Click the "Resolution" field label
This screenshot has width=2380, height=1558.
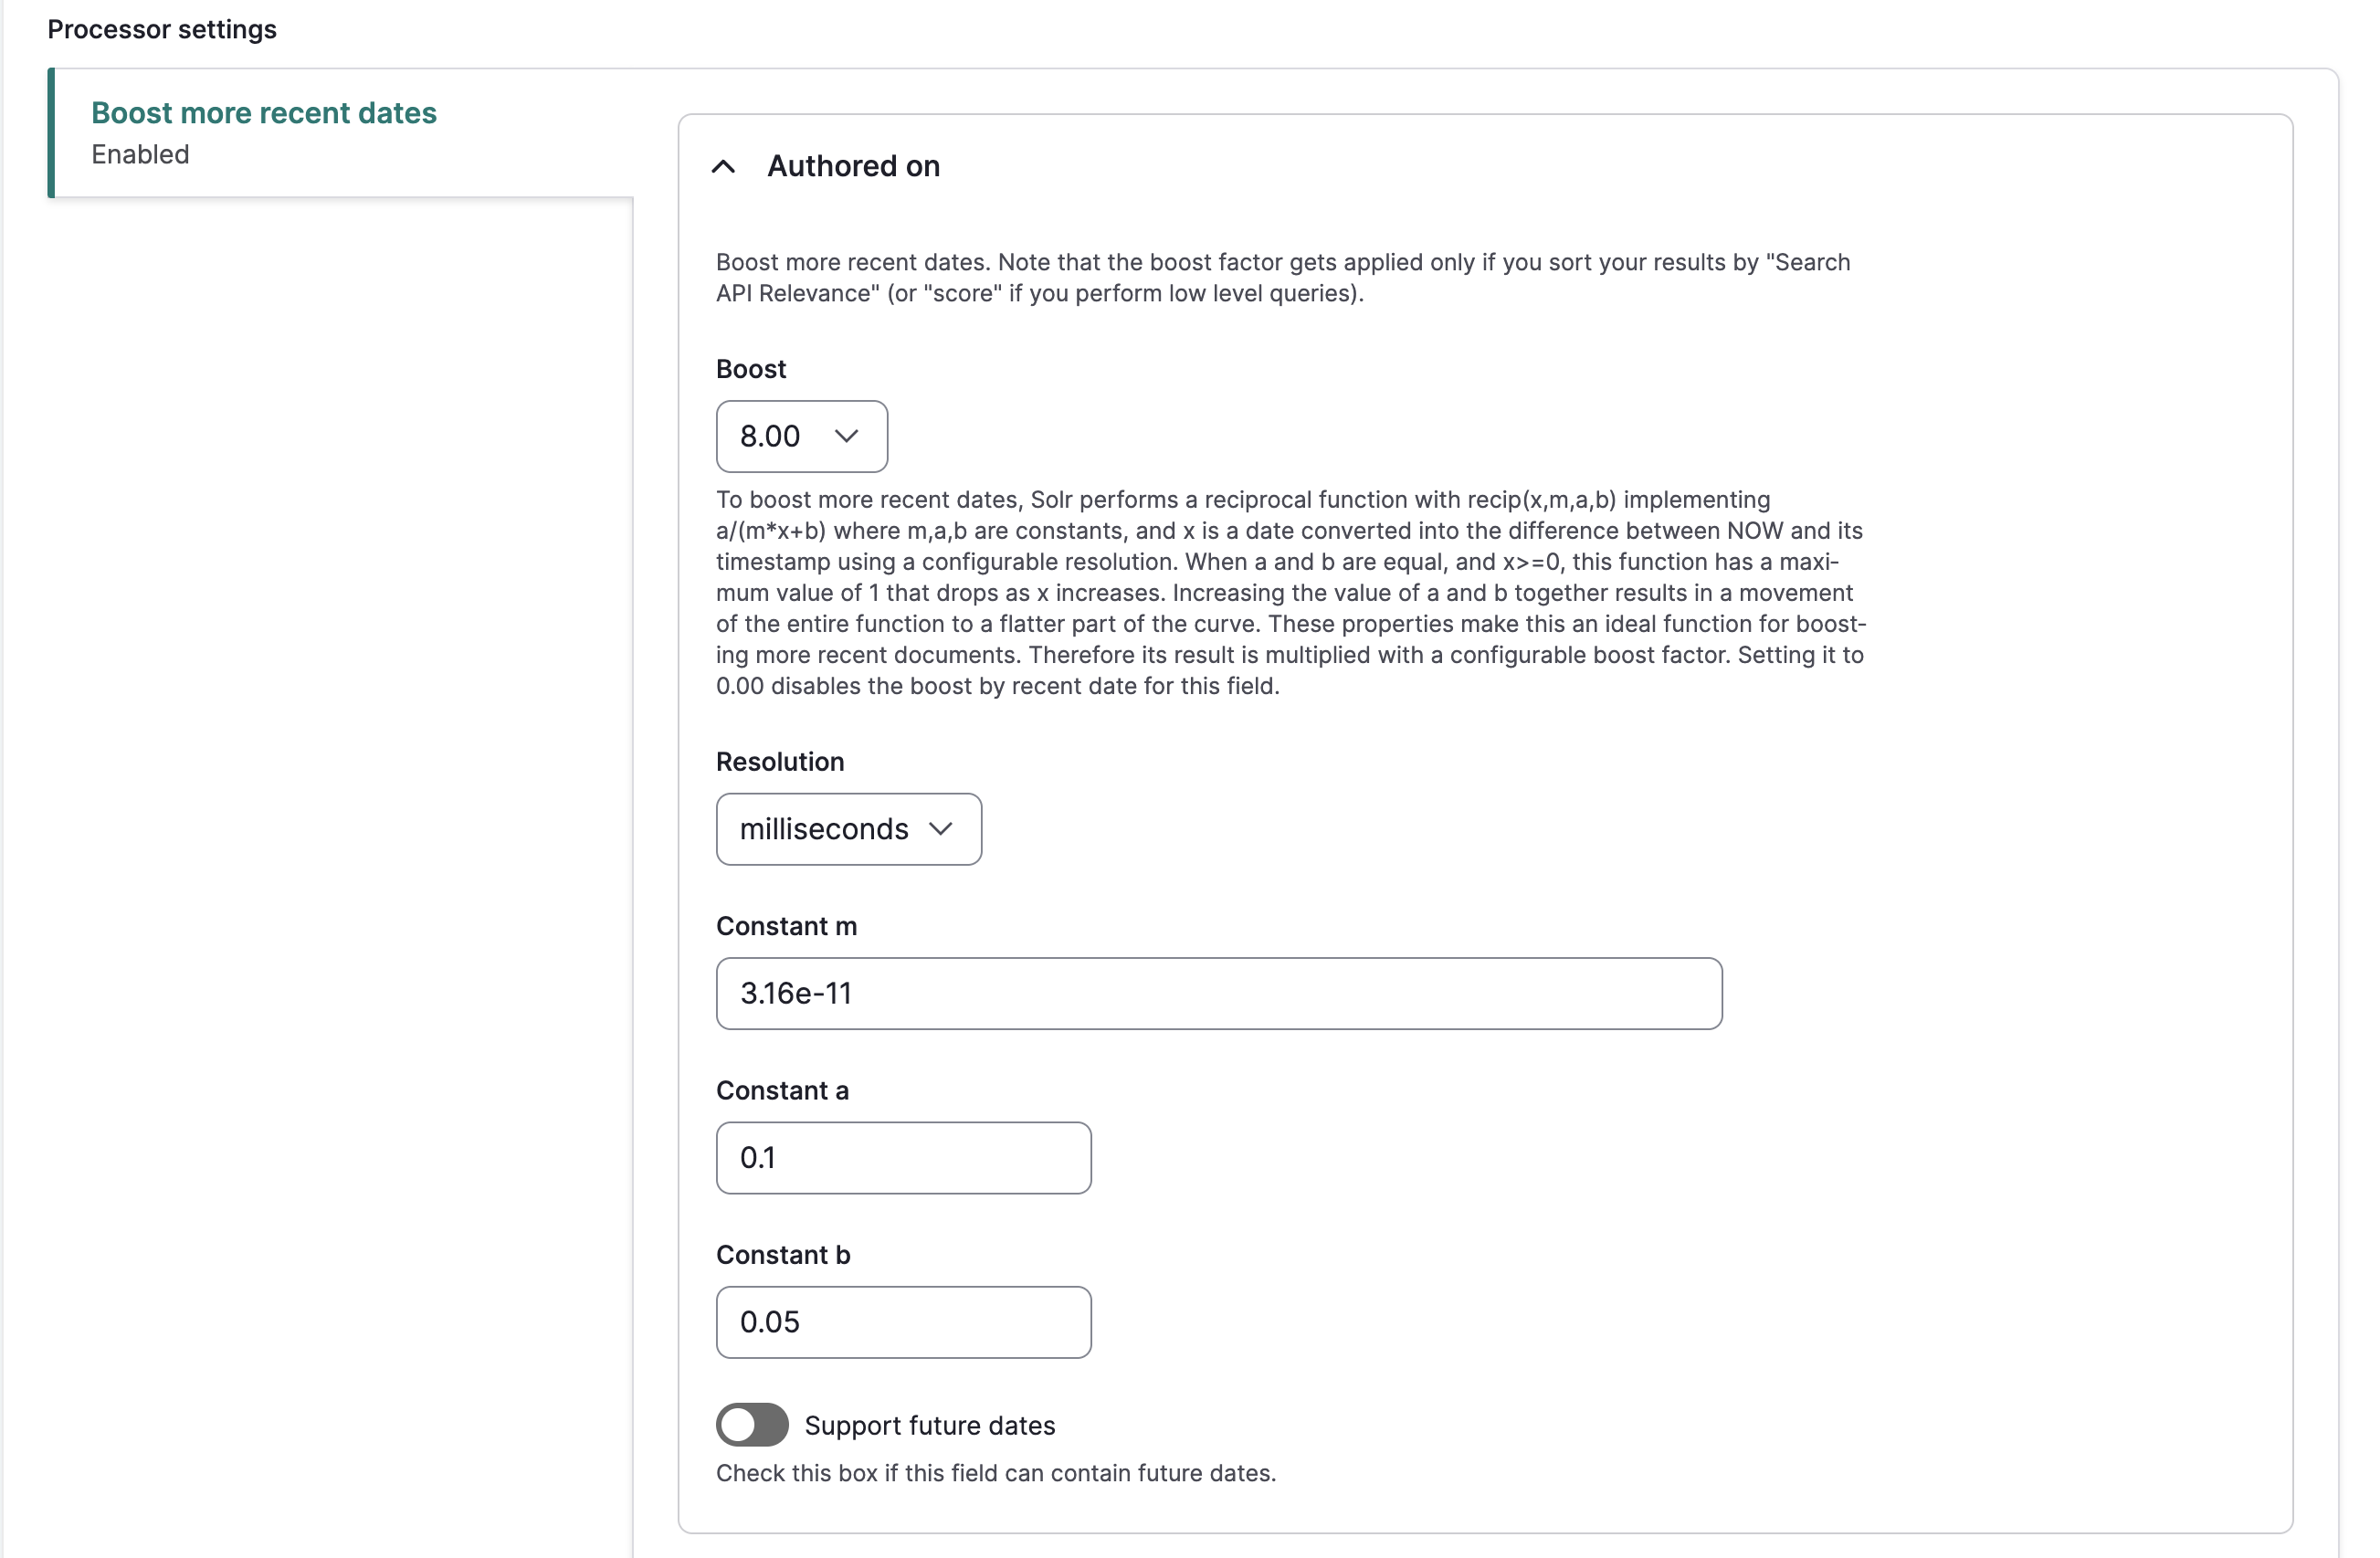[x=780, y=761]
